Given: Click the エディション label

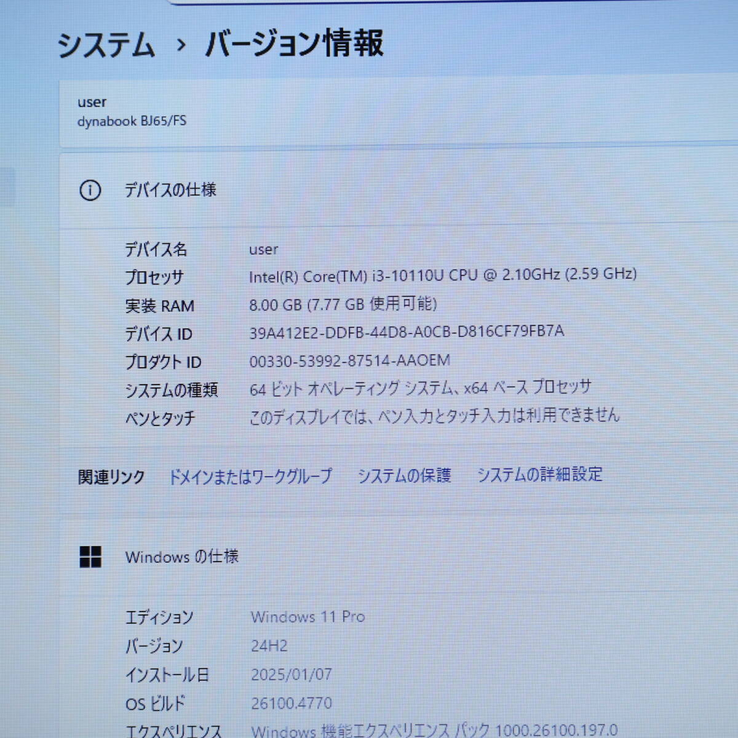Looking at the screenshot, I should tap(159, 617).
